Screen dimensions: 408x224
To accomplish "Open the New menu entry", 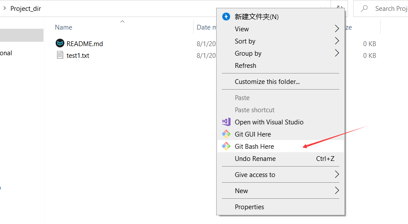I will tap(281, 191).
